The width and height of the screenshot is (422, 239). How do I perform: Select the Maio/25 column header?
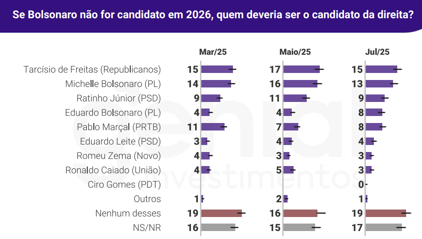(295, 52)
